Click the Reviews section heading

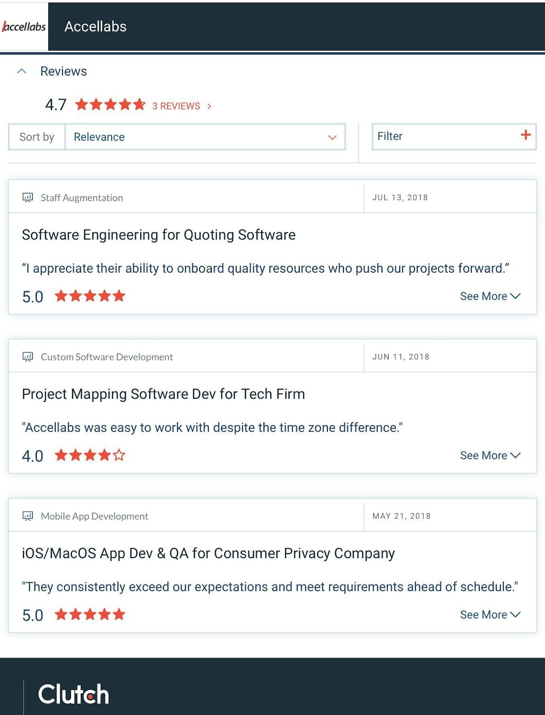click(63, 71)
